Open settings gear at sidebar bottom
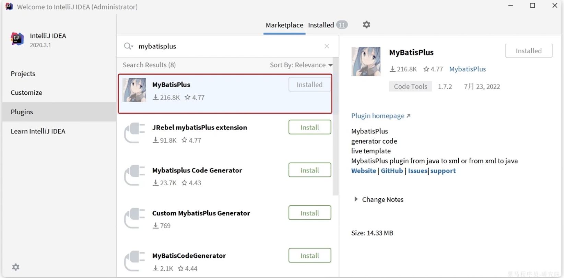The width and height of the screenshot is (564, 278). point(16,267)
